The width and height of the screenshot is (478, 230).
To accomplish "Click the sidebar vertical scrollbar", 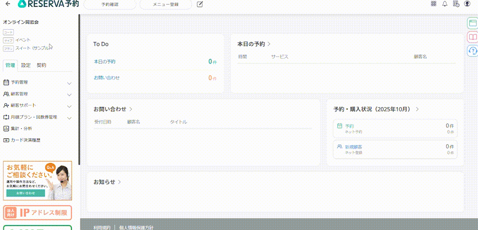I will pyautogui.click(x=79, y=89).
